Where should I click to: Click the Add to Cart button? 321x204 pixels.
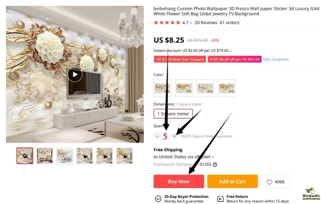pyautogui.click(x=232, y=181)
